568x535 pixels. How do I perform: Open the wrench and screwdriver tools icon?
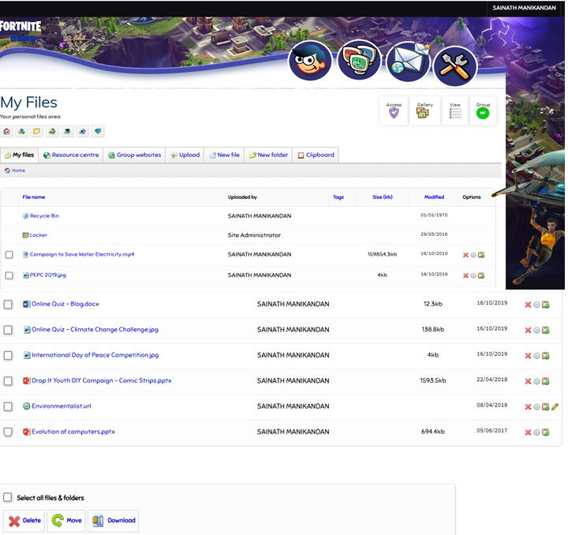[x=455, y=66]
